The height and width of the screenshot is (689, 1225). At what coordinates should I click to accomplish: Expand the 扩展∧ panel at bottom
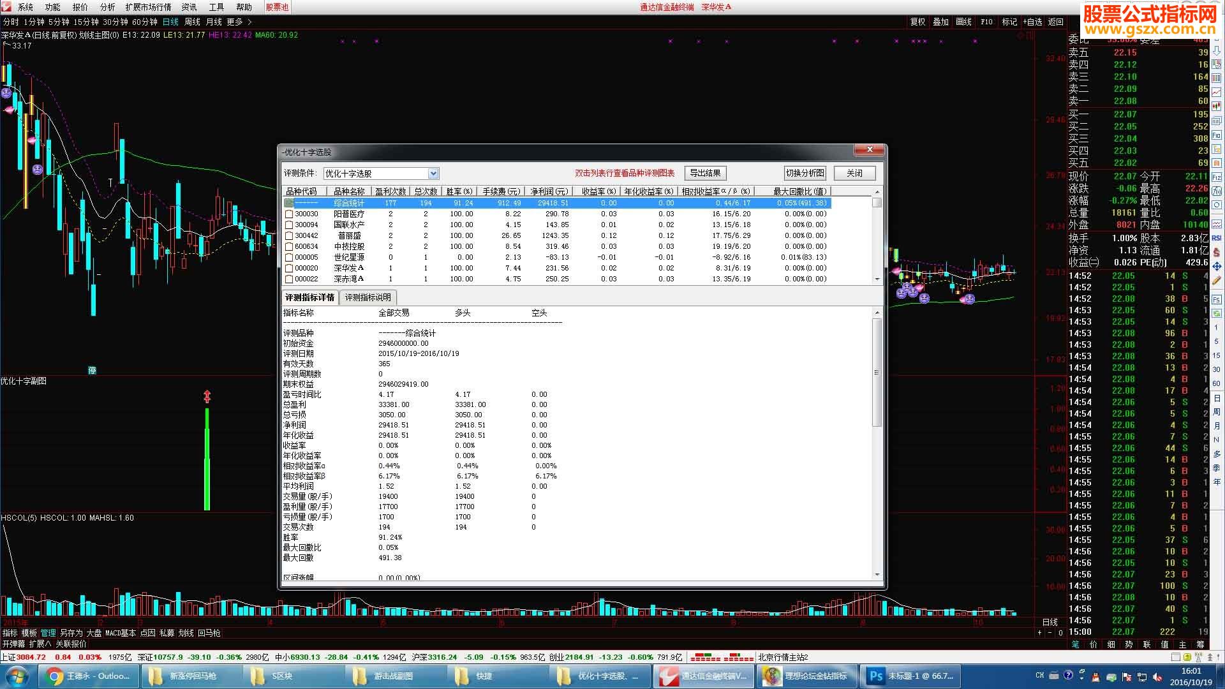click(x=40, y=644)
